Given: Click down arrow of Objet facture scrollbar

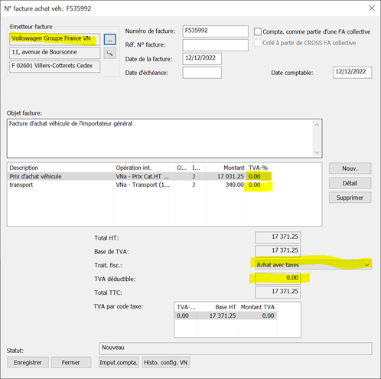Looking at the screenshot, I should [x=317, y=152].
